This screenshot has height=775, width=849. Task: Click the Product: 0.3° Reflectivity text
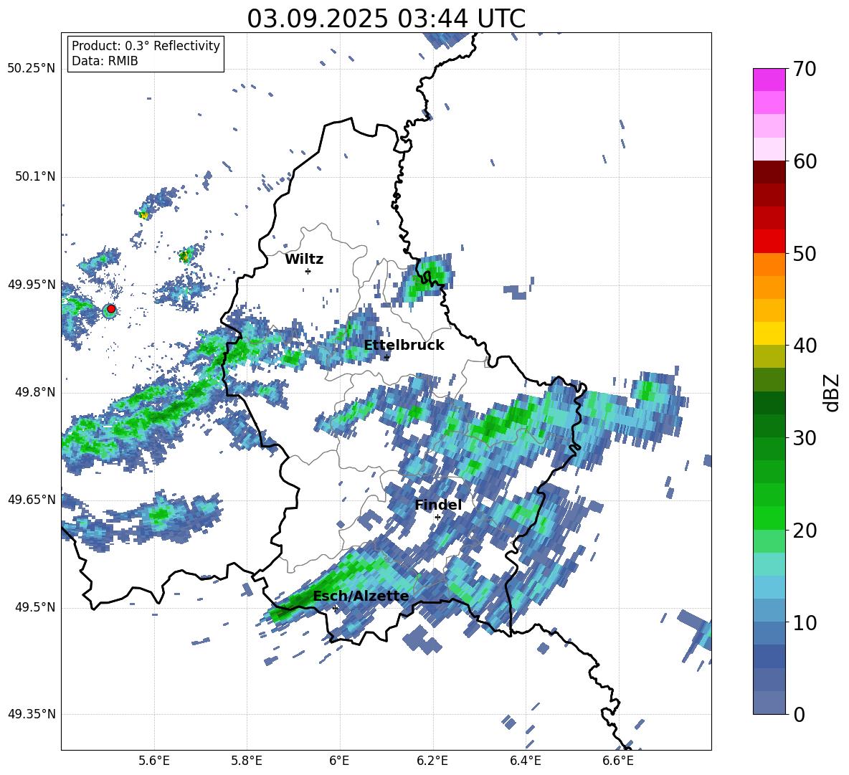pos(146,46)
